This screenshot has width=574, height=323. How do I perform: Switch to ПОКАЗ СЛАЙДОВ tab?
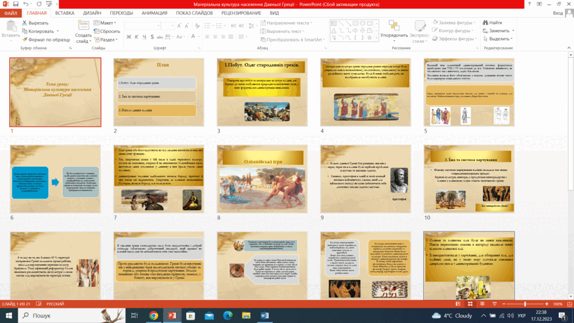(x=194, y=13)
